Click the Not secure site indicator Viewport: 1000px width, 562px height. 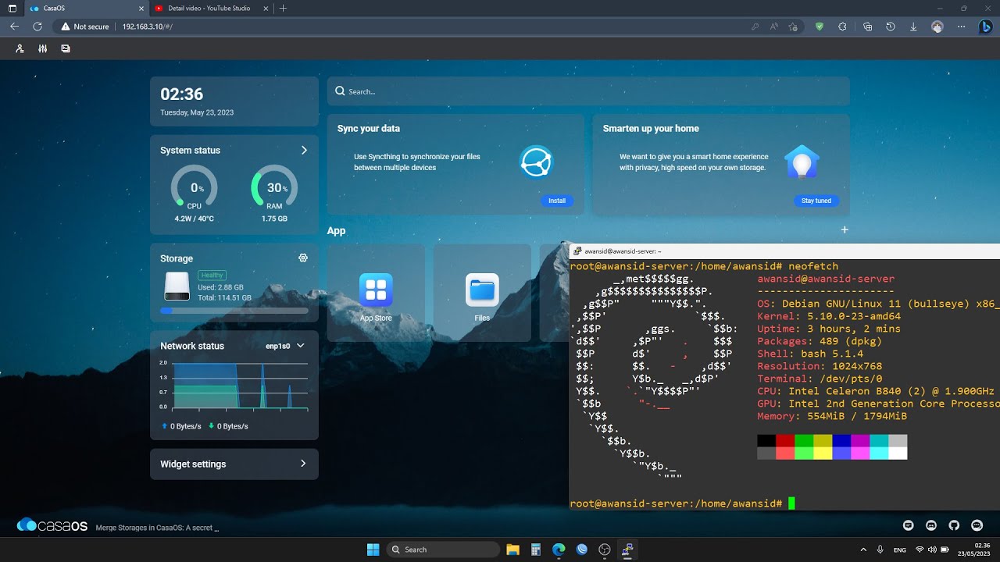[x=85, y=27]
